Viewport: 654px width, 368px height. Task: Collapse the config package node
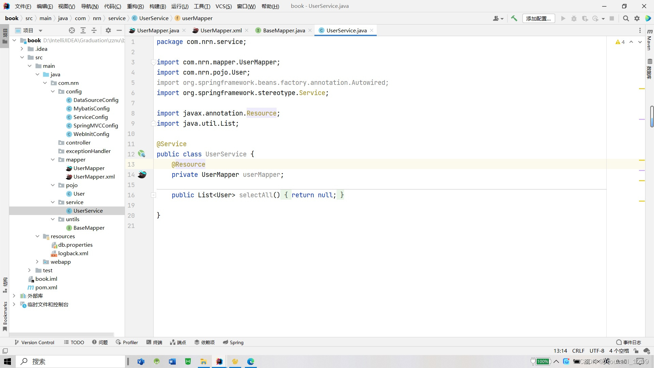53,91
